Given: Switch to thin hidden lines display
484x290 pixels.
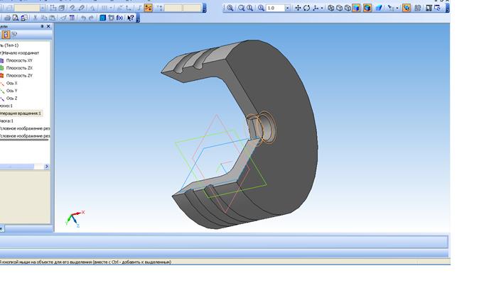Looking at the screenshot, I should (348, 8).
